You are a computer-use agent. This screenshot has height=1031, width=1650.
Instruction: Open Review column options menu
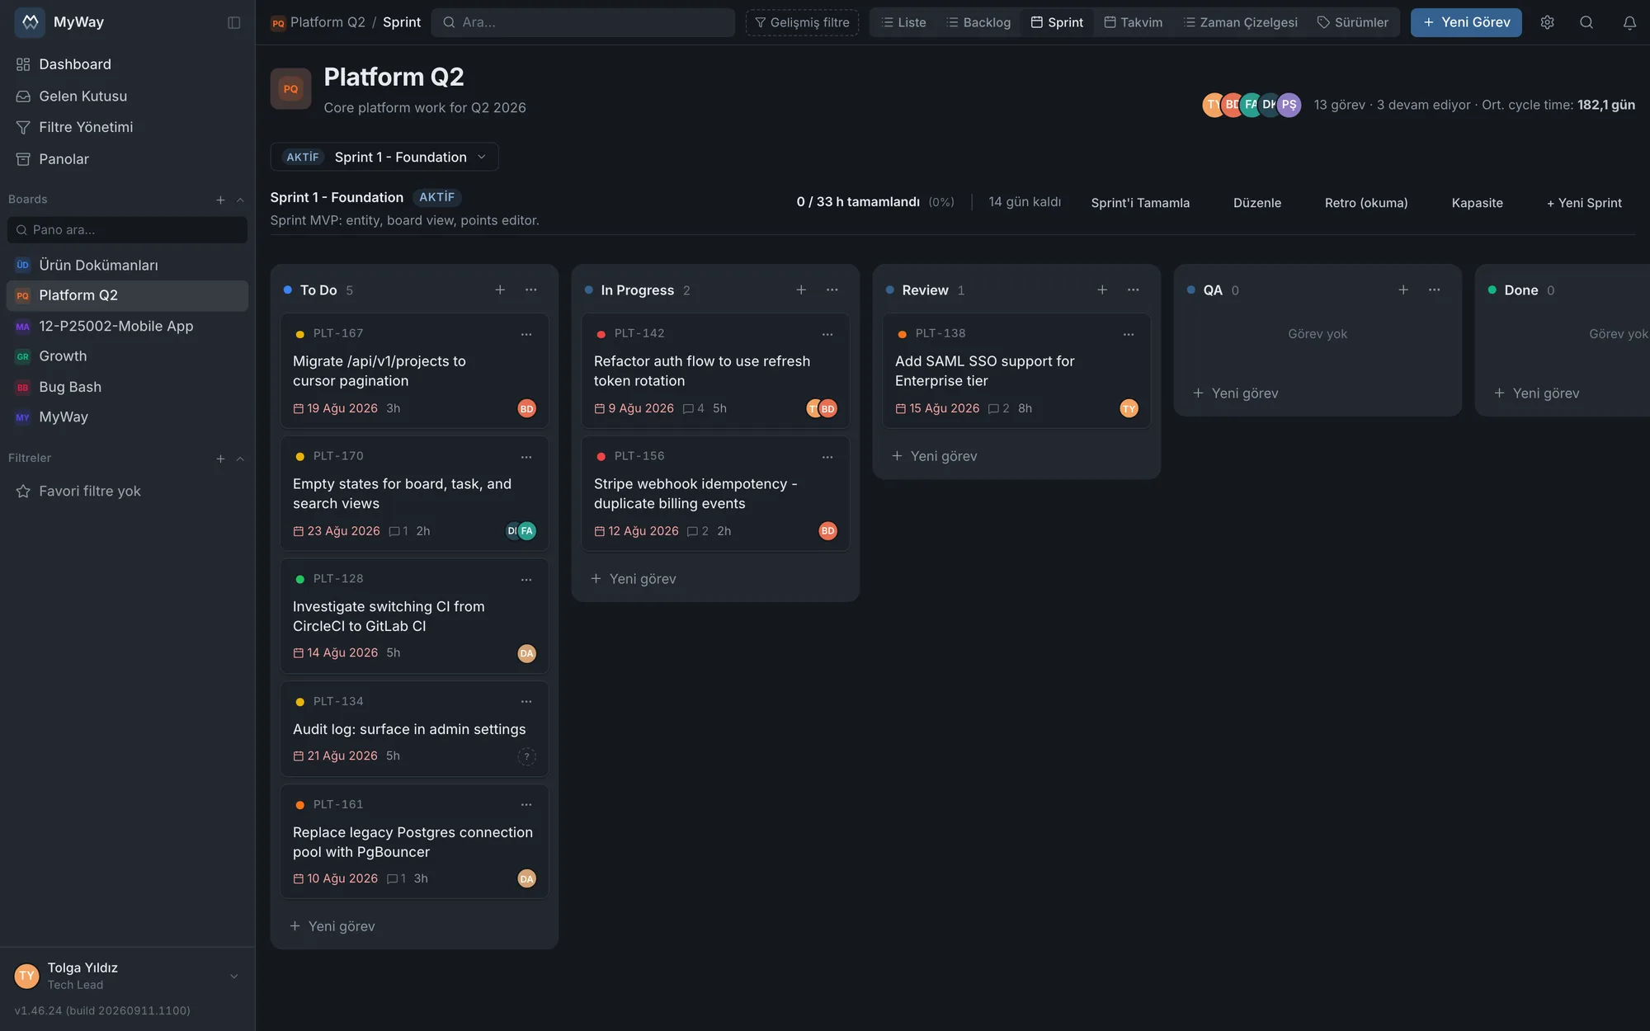tap(1134, 290)
